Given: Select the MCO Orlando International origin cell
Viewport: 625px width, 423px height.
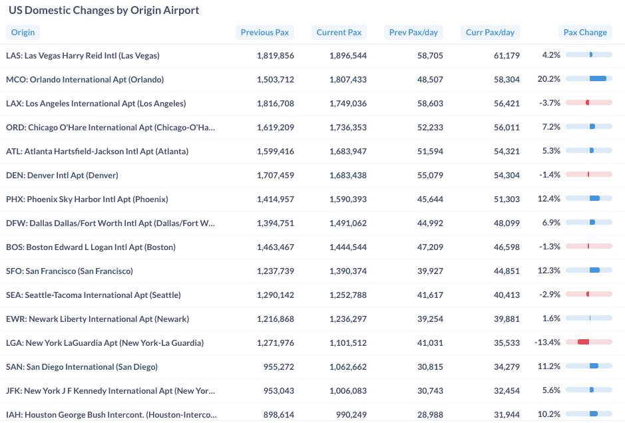Looking at the screenshot, I should tap(85, 80).
